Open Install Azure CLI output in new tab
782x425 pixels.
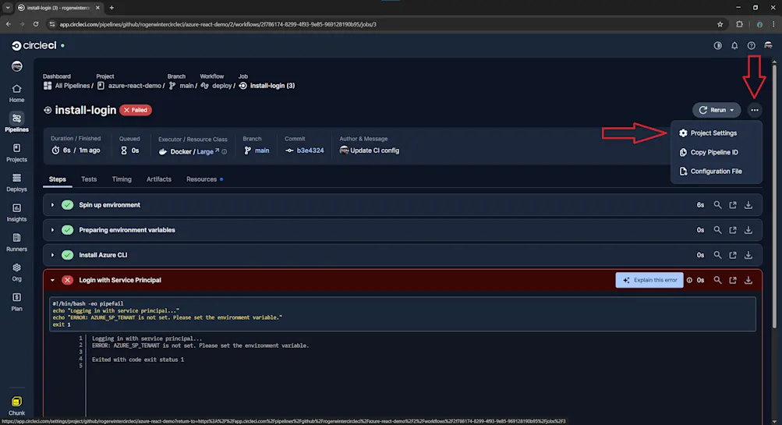pyautogui.click(x=733, y=255)
